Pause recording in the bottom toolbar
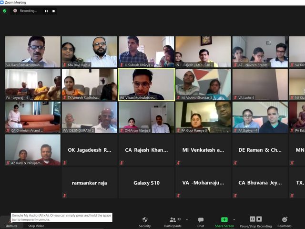The height and width of the screenshot is (229, 305). click(252, 219)
